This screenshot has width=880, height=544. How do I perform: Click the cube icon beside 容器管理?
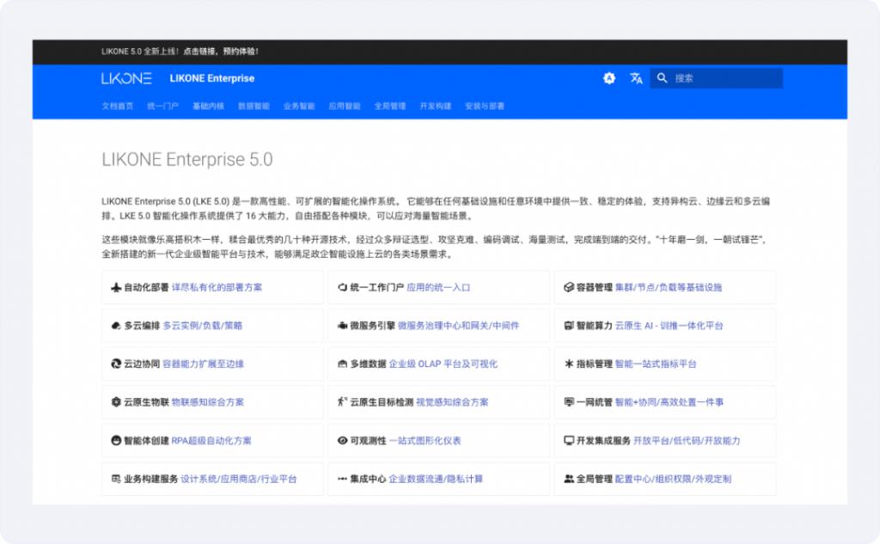tap(569, 287)
